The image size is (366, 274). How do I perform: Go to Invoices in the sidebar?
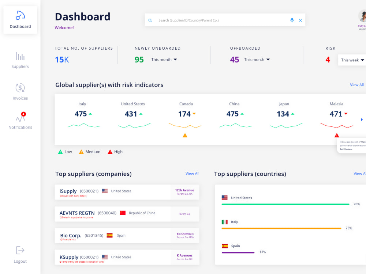20,92
